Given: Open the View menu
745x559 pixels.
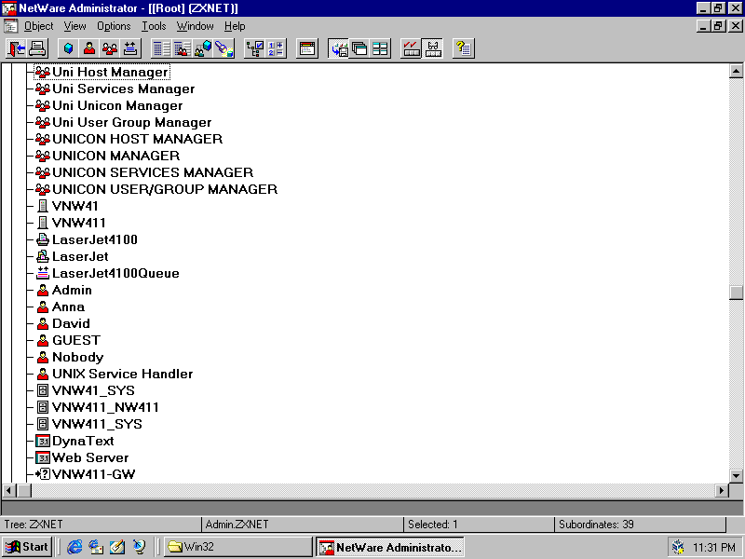Looking at the screenshot, I should (x=75, y=26).
